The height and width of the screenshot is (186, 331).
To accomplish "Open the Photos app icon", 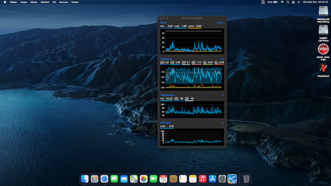I will (x=144, y=179).
